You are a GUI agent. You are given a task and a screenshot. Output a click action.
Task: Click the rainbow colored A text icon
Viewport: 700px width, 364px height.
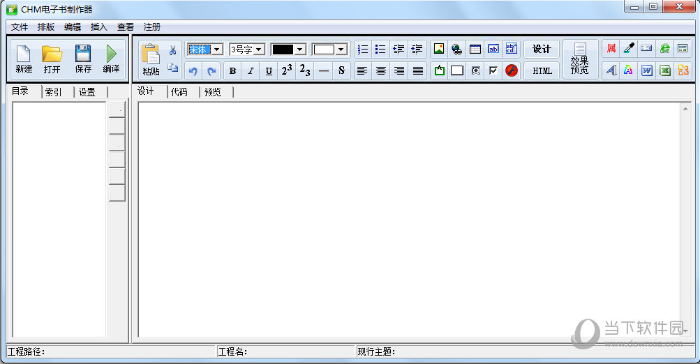pyautogui.click(x=629, y=70)
